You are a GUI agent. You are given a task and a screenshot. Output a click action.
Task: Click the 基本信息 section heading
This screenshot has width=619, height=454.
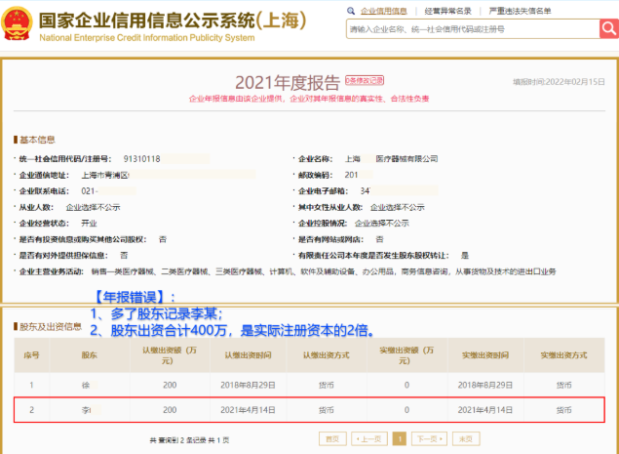pyautogui.click(x=37, y=140)
